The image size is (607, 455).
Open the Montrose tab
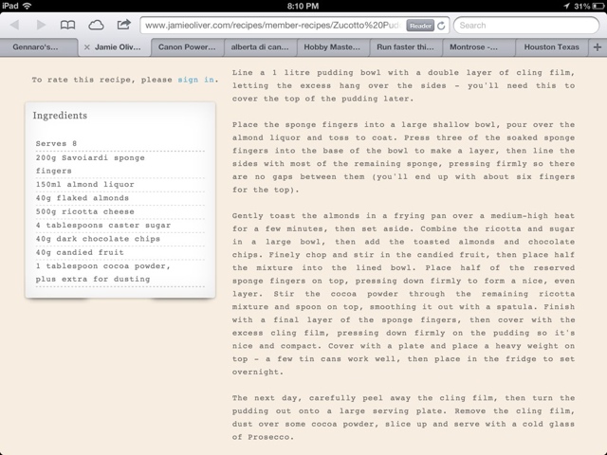click(x=481, y=46)
